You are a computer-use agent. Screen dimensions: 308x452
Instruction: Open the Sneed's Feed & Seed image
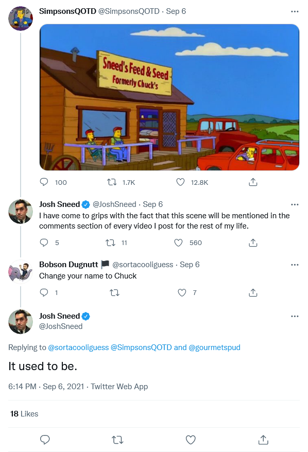pyautogui.click(x=169, y=97)
